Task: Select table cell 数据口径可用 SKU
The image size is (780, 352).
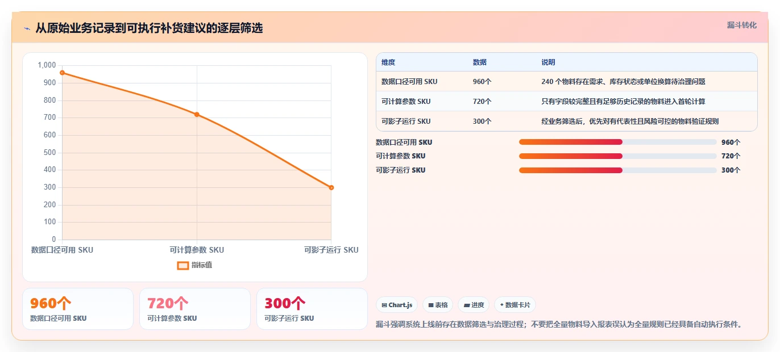Action: pos(409,82)
